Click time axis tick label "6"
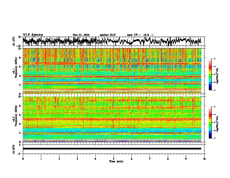 (132, 159)
